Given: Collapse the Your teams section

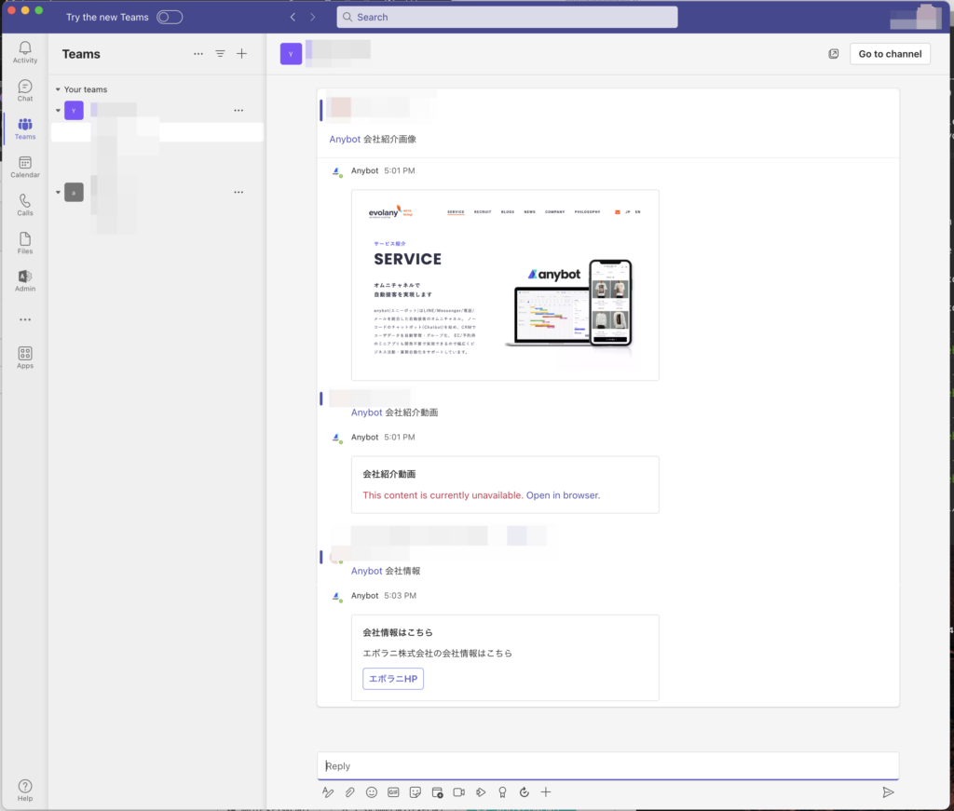Looking at the screenshot, I should [58, 89].
